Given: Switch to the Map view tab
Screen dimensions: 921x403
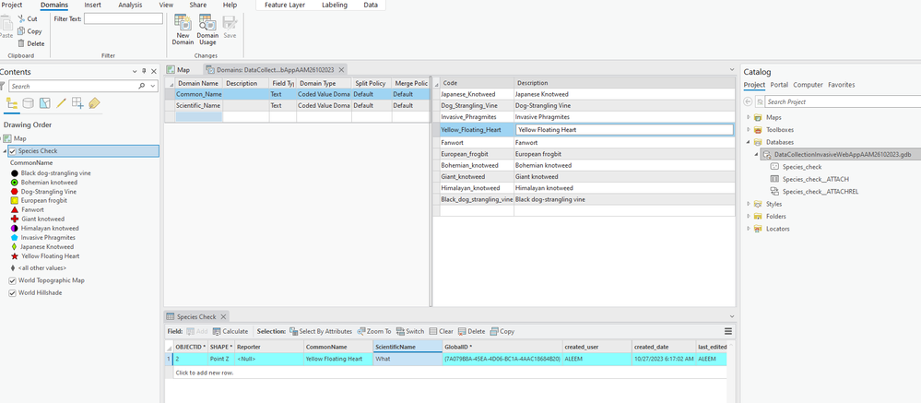Looking at the screenshot, I should pyautogui.click(x=178, y=69).
